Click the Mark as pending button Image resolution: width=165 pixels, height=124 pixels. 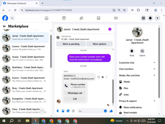point(71,44)
